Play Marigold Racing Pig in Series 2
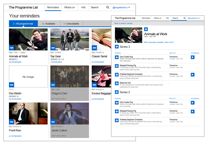The width and height of the screenshot is (209, 144). click(x=192, y=111)
